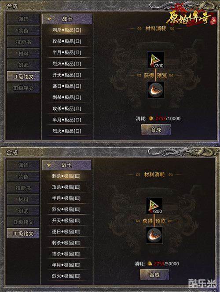Viewport: 220px width, 292px height.
Task: Select 逐日•极品[III] in the list
Action: tap(66, 232)
